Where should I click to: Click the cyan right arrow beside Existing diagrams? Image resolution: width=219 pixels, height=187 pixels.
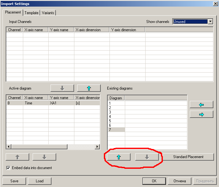pos(201,114)
